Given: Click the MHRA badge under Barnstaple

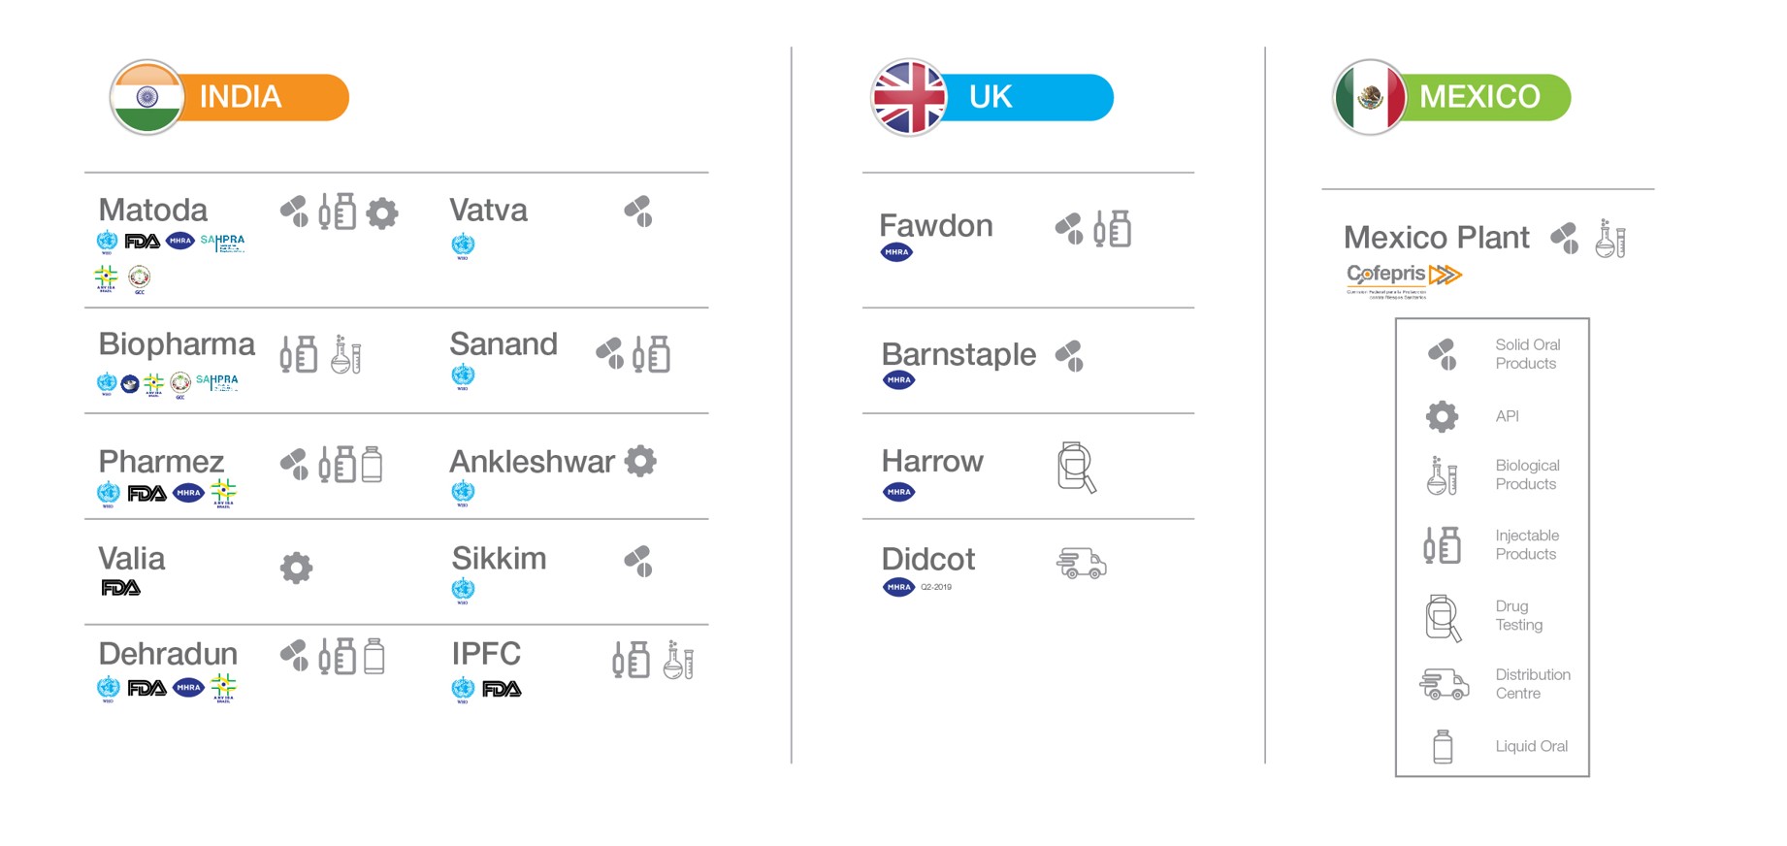Looking at the screenshot, I should tap(899, 380).
